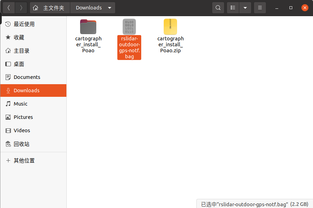Select the cartographer_install_Poao.zip archive
Viewport: 313px width, 208px height.
point(170,36)
